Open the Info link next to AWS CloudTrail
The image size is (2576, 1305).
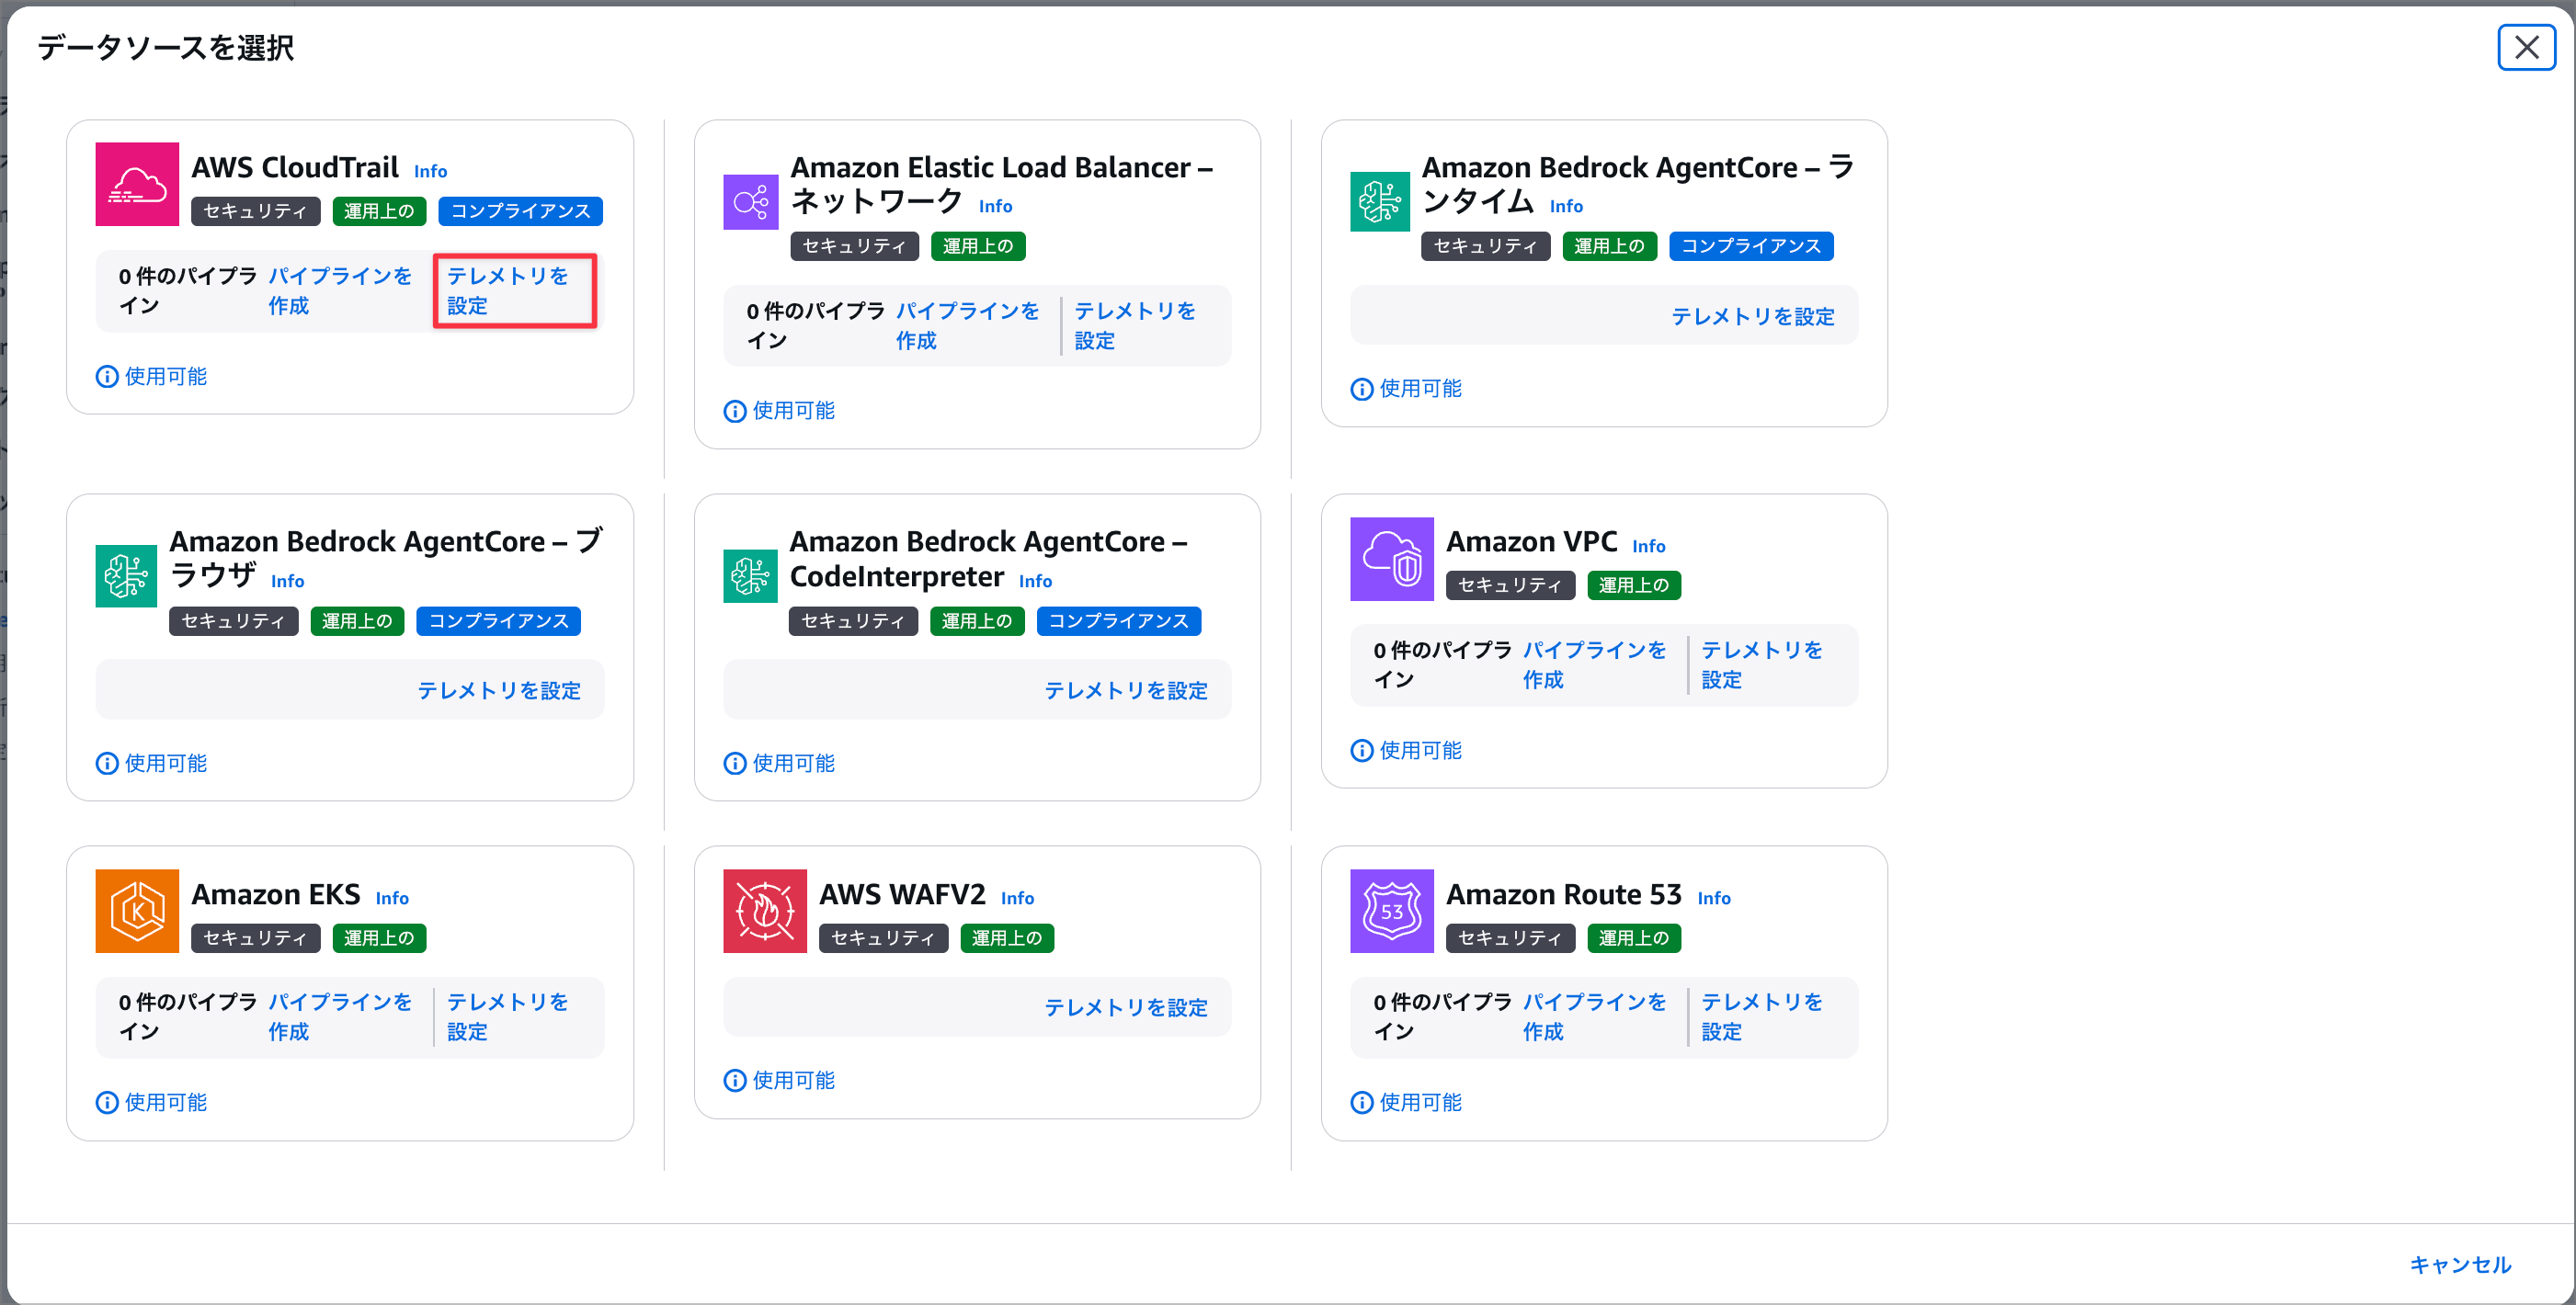pyautogui.click(x=430, y=171)
